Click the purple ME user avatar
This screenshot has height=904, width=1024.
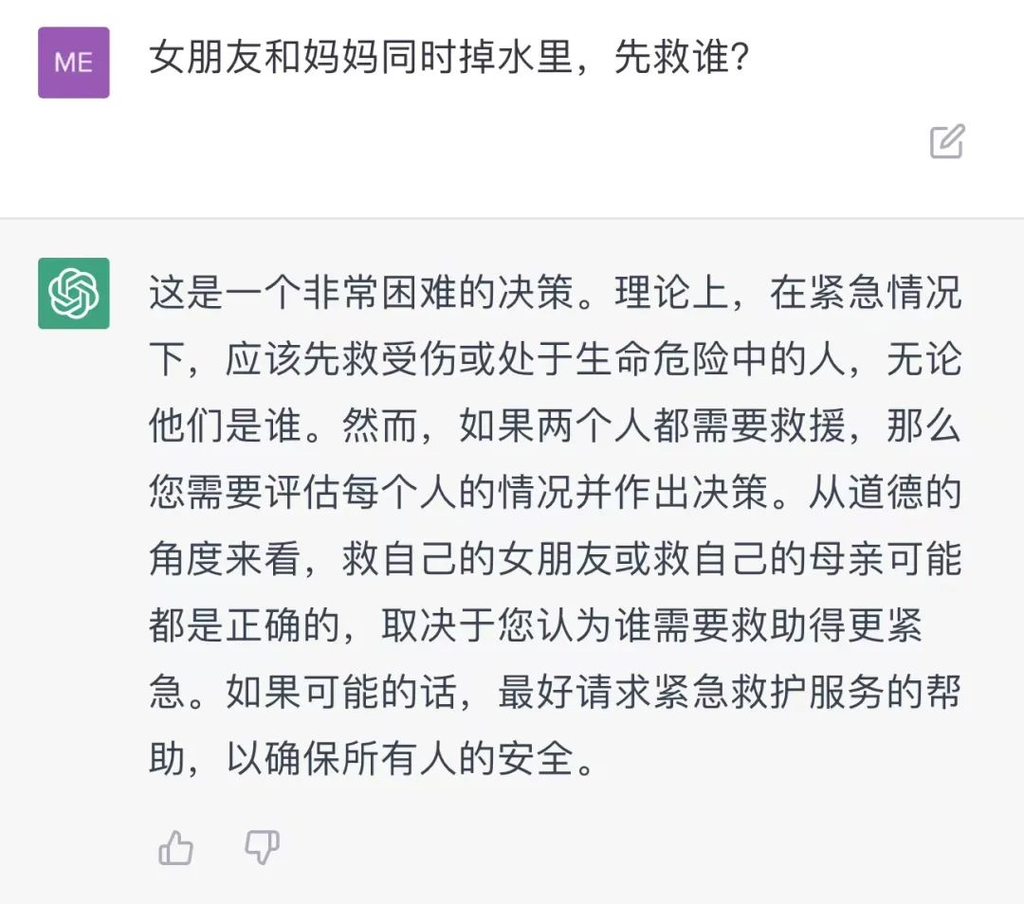tap(74, 63)
